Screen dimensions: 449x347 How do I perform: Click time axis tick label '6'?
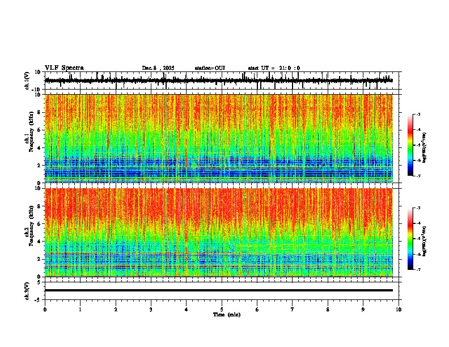257,310
